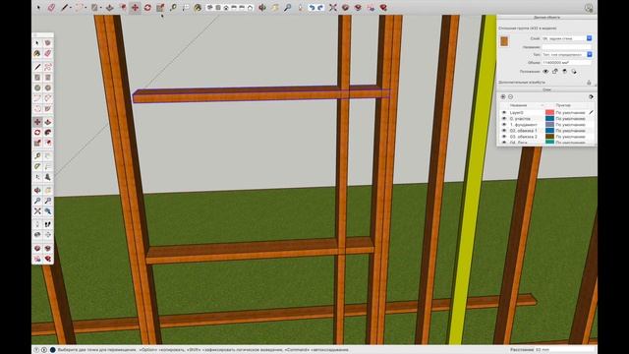This screenshot has height=354, width=629.
Task: Click the Redo arrow in top toolbar
Action: coord(320,7)
